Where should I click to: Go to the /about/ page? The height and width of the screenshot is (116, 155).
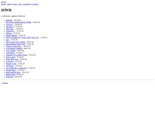pos(9,4)
